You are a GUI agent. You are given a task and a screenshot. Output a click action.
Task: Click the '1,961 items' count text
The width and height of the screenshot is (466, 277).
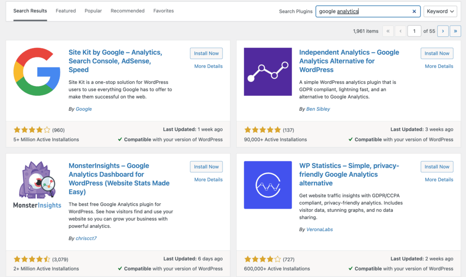pos(365,31)
